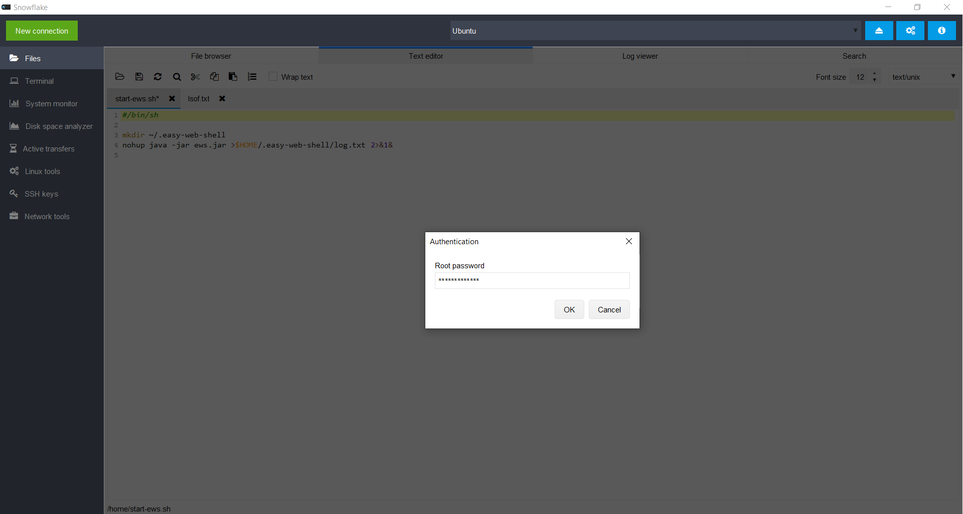963x514 pixels.
Task: Switch to lsof.txt file tab
Action: 199,99
